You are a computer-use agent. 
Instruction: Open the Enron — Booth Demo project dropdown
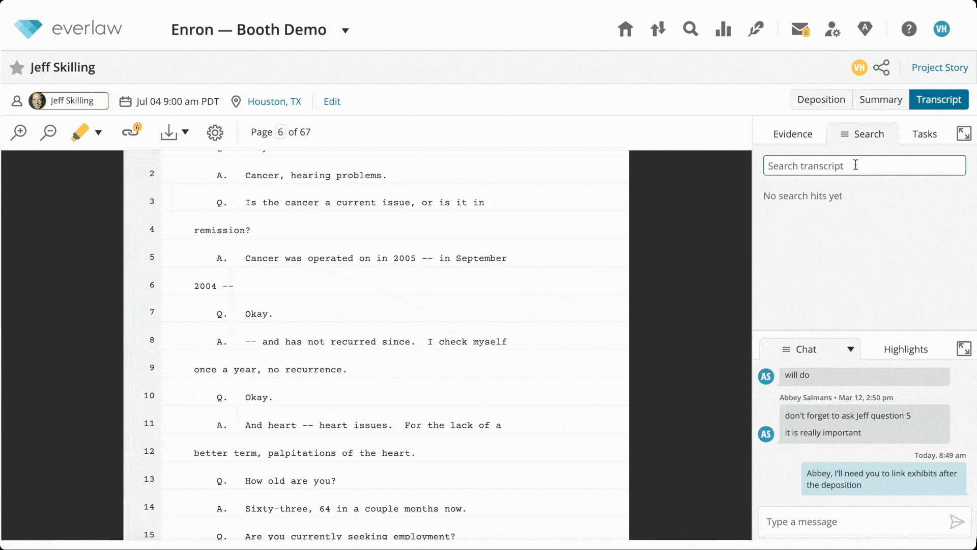pyautogui.click(x=346, y=31)
